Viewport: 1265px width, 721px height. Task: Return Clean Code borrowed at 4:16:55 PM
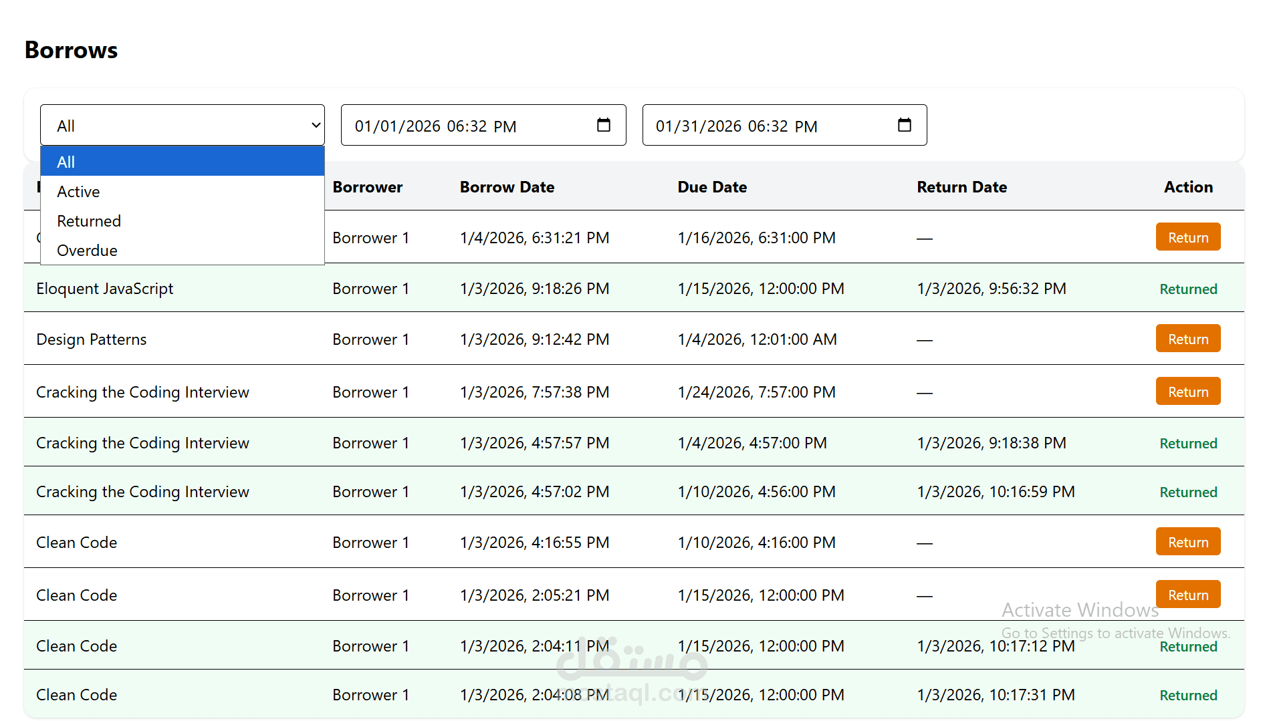pyautogui.click(x=1187, y=542)
